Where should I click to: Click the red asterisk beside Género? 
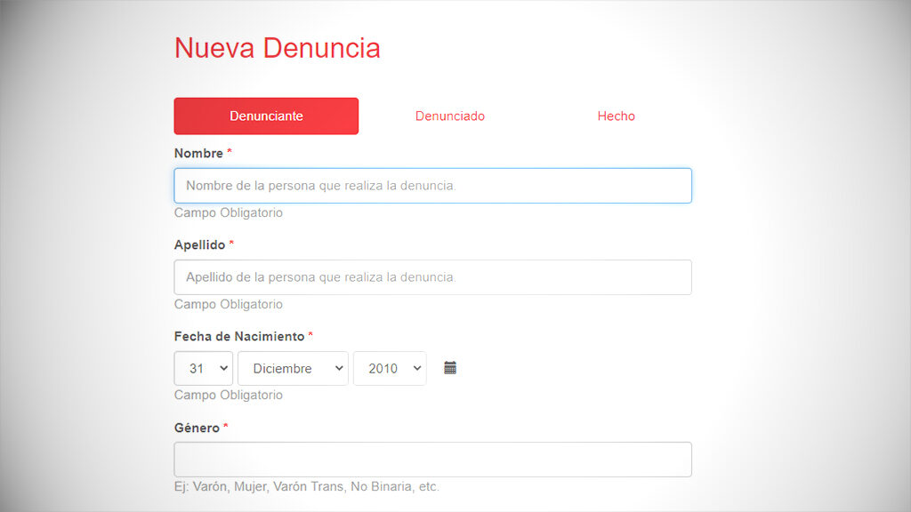point(226,428)
